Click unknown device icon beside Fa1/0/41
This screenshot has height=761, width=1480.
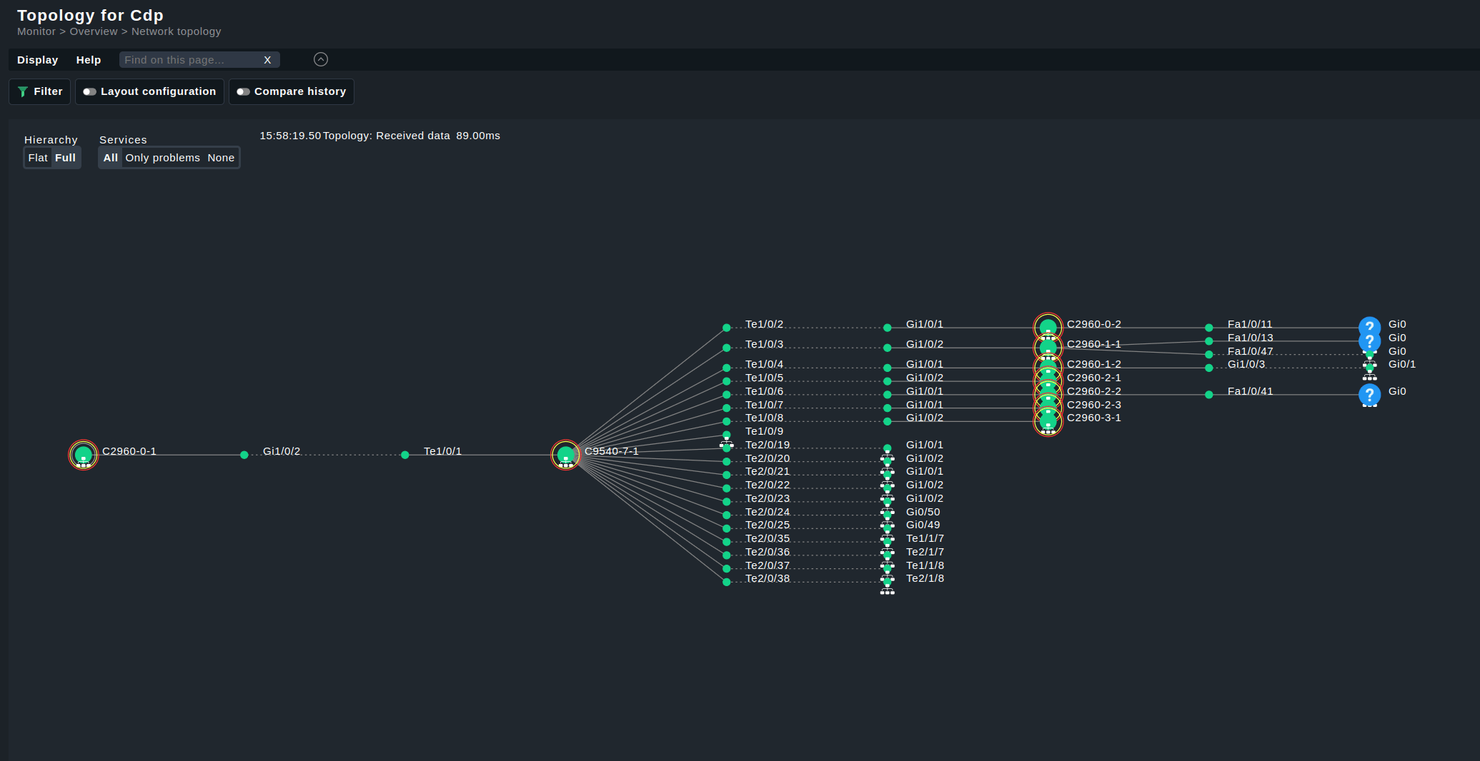click(x=1369, y=394)
